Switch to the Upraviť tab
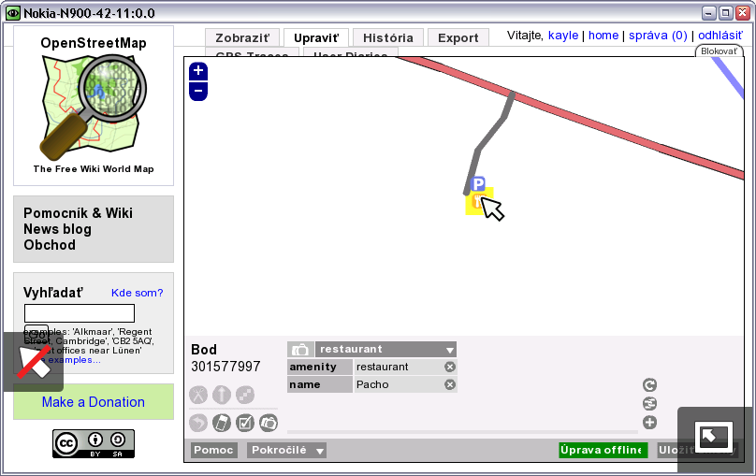The image size is (756, 476). coord(316,37)
